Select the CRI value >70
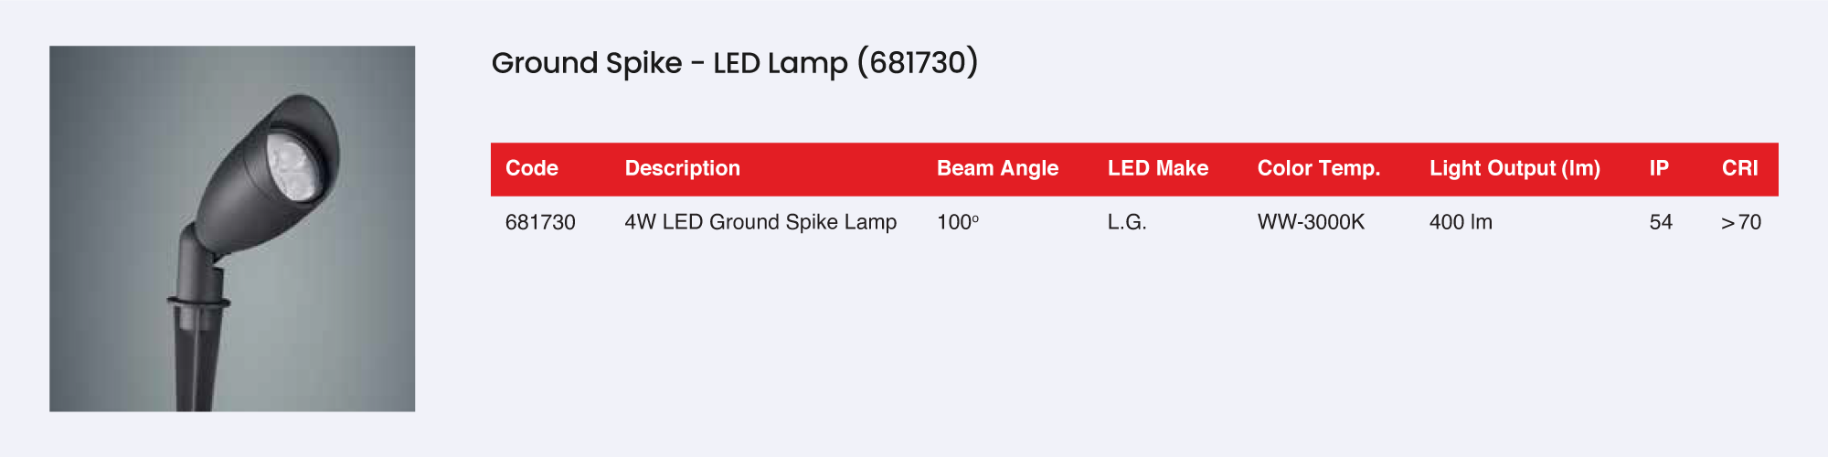This screenshot has height=457, width=1828. [x=1740, y=222]
